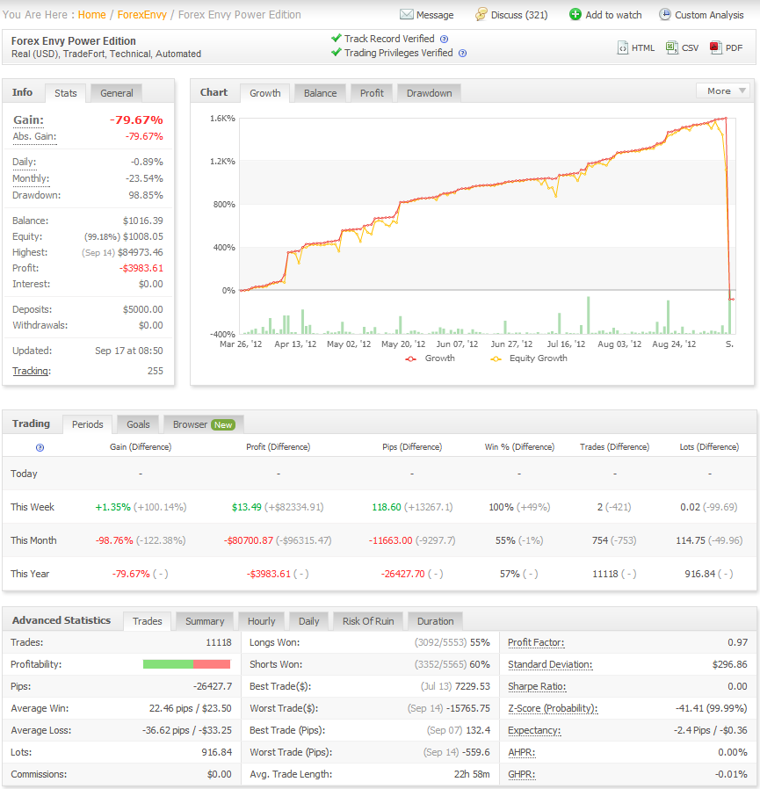760x789 pixels.
Task: Click the Pips (Difference) column header
Action: tap(412, 447)
